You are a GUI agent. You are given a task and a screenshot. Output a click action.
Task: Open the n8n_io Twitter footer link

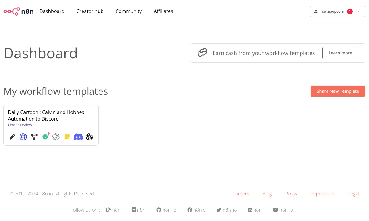[x=227, y=210]
